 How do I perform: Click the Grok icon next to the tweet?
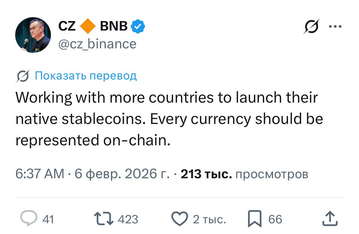coord(312,26)
